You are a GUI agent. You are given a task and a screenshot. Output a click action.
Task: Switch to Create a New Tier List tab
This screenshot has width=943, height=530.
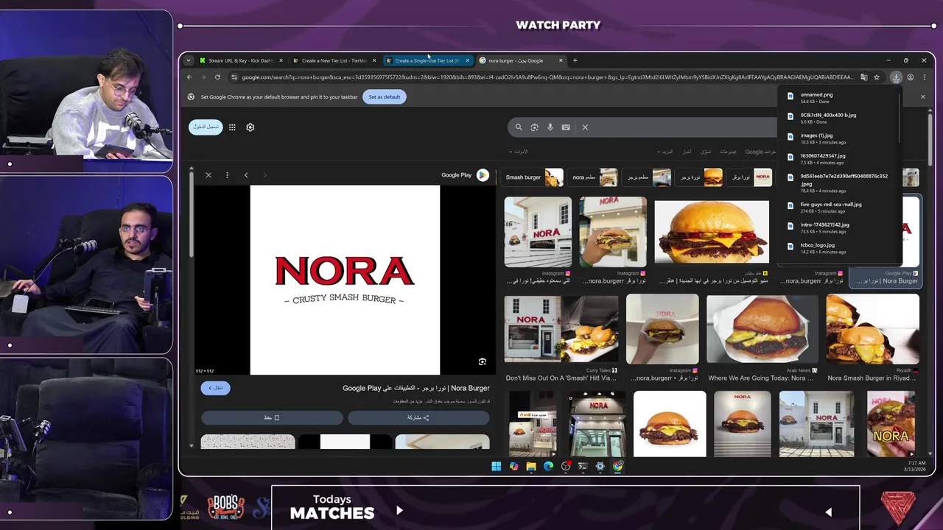click(x=334, y=60)
